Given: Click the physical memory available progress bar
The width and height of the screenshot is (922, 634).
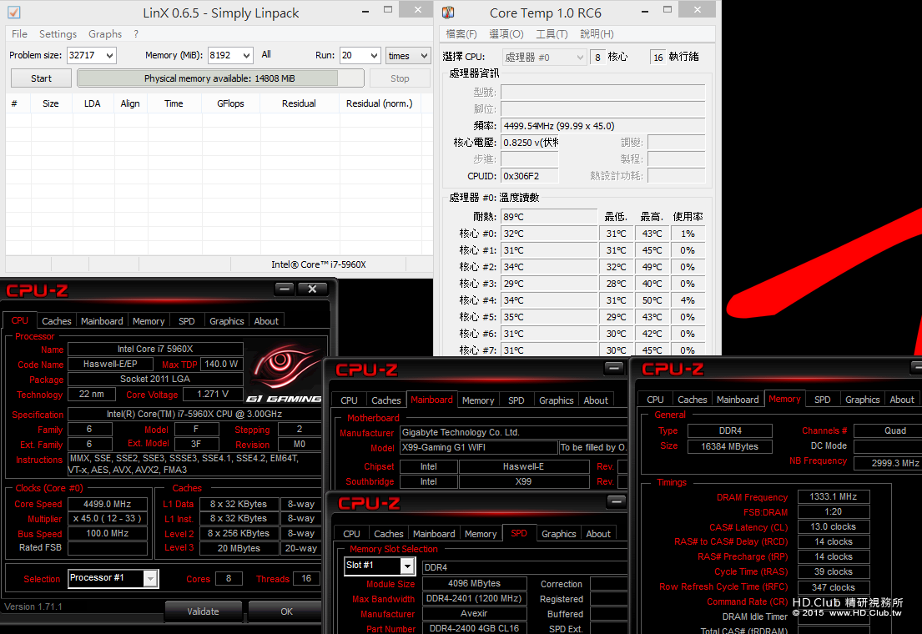Looking at the screenshot, I should click(220, 78).
